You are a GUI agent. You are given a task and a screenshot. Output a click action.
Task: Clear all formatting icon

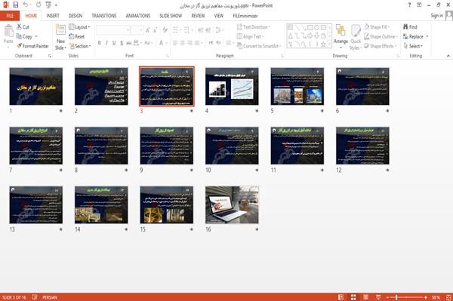point(165,29)
